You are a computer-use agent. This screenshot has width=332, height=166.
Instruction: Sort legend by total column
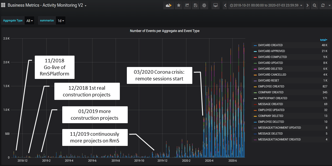tap(324, 40)
